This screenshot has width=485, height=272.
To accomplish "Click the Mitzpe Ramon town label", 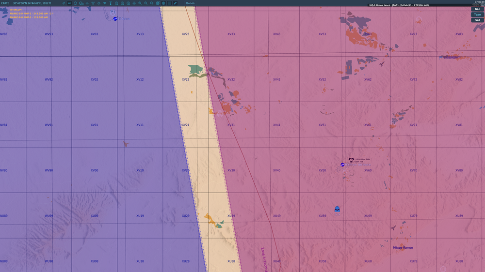I will click(x=403, y=248).
